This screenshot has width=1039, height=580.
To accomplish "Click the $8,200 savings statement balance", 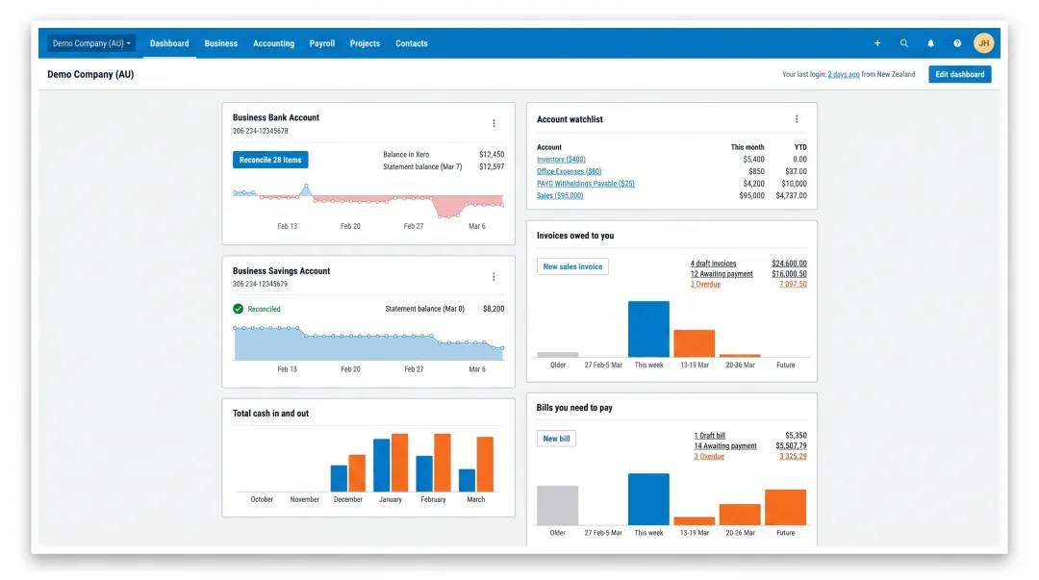I will (x=494, y=308).
